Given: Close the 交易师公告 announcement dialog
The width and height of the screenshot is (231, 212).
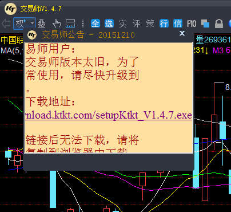Looking at the screenshot, I should tap(182, 33).
